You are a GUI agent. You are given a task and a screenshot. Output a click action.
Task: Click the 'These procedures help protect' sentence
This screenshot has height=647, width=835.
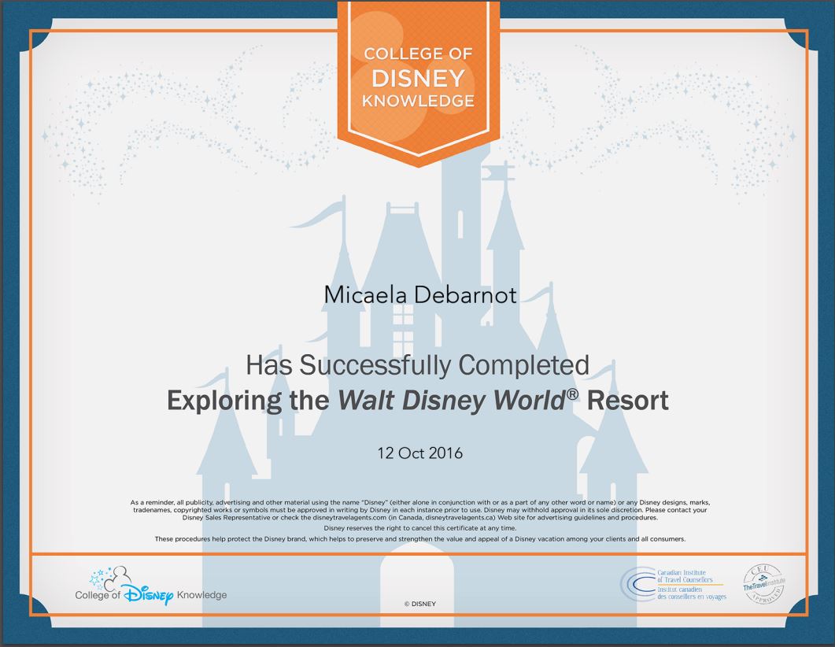pos(419,539)
